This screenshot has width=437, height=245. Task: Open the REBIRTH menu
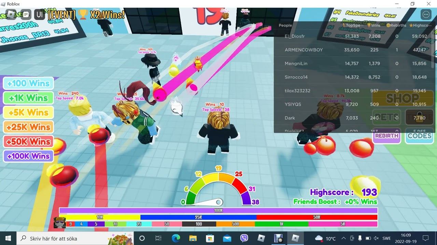[x=386, y=136]
